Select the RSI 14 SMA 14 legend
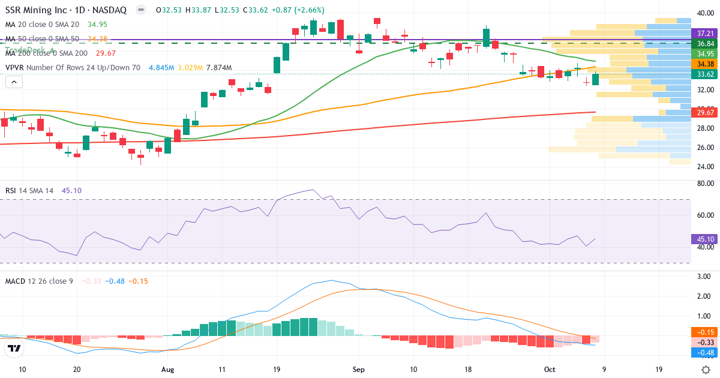The width and height of the screenshot is (720, 378). (x=29, y=190)
